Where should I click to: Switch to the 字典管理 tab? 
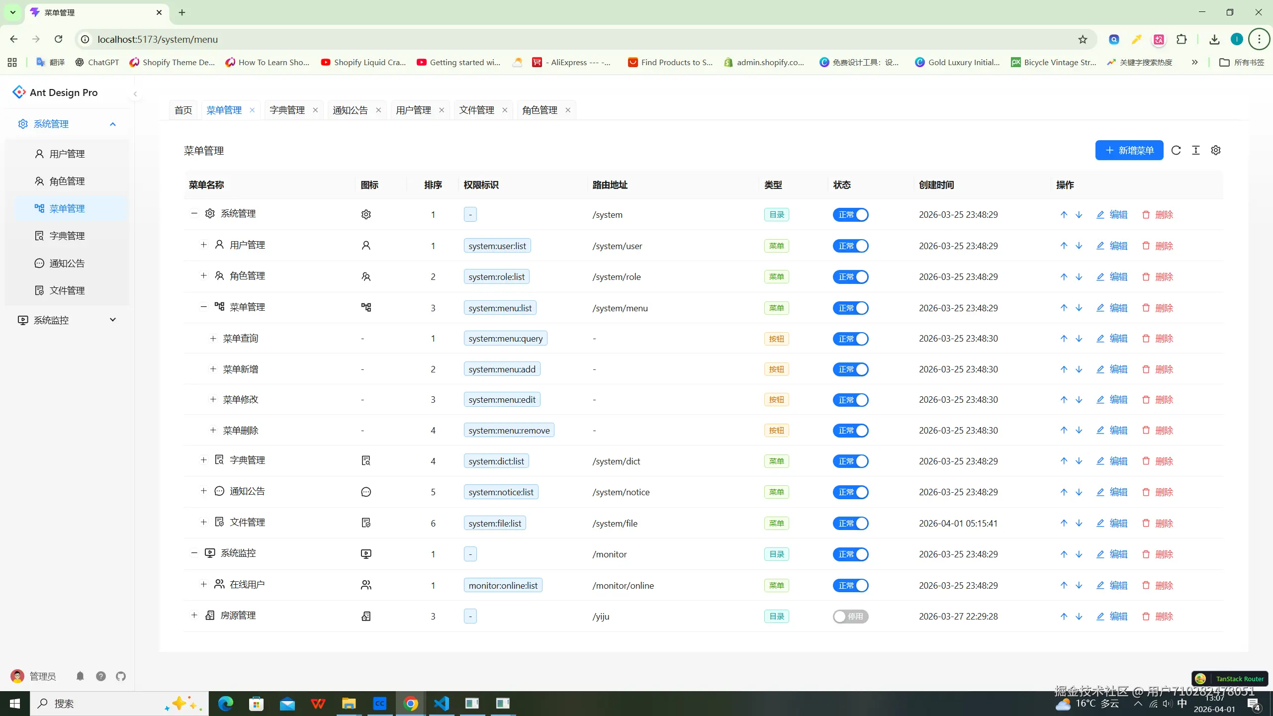pos(287,110)
